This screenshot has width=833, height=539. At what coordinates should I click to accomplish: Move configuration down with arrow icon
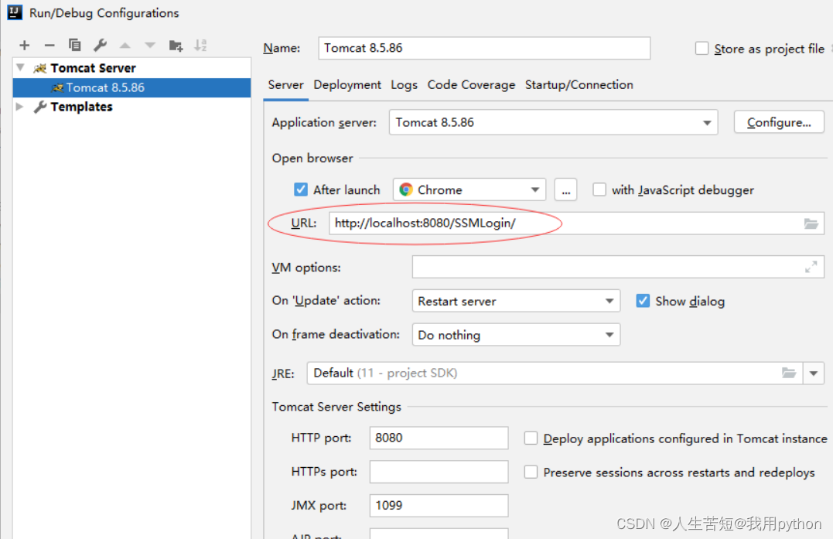[150, 46]
